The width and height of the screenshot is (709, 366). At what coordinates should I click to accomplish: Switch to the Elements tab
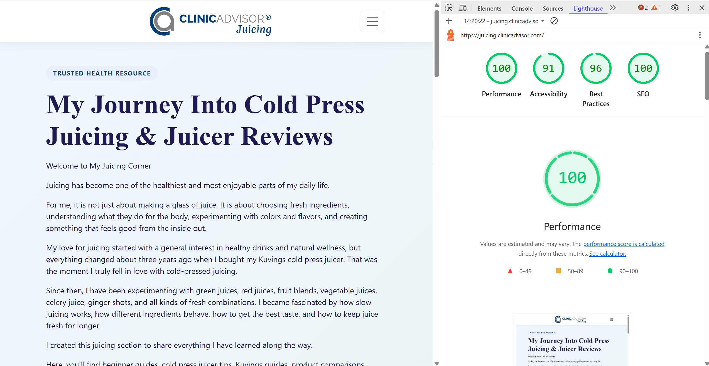[x=489, y=8]
